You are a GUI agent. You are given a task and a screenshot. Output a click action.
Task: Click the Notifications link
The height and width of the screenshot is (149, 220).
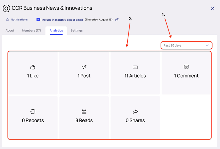[19, 19]
